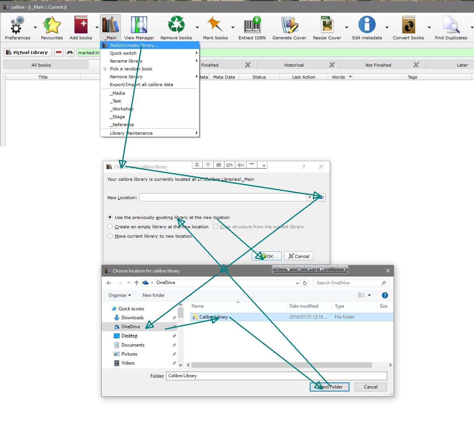The height and width of the screenshot is (430, 474).
Task: Open the Edit metadata dropdown arrow
Action: [x=387, y=27]
